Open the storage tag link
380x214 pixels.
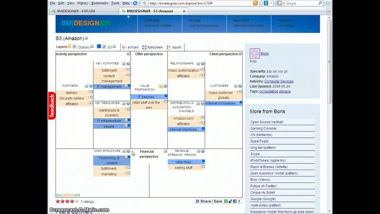click(285, 92)
